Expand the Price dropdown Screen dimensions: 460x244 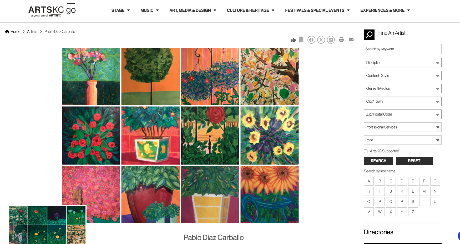pyautogui.click(x=403, y=140)
